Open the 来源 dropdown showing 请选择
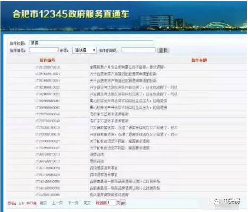Image resolution: width=248 pixels, height=212 pixels. coord(84,50)
